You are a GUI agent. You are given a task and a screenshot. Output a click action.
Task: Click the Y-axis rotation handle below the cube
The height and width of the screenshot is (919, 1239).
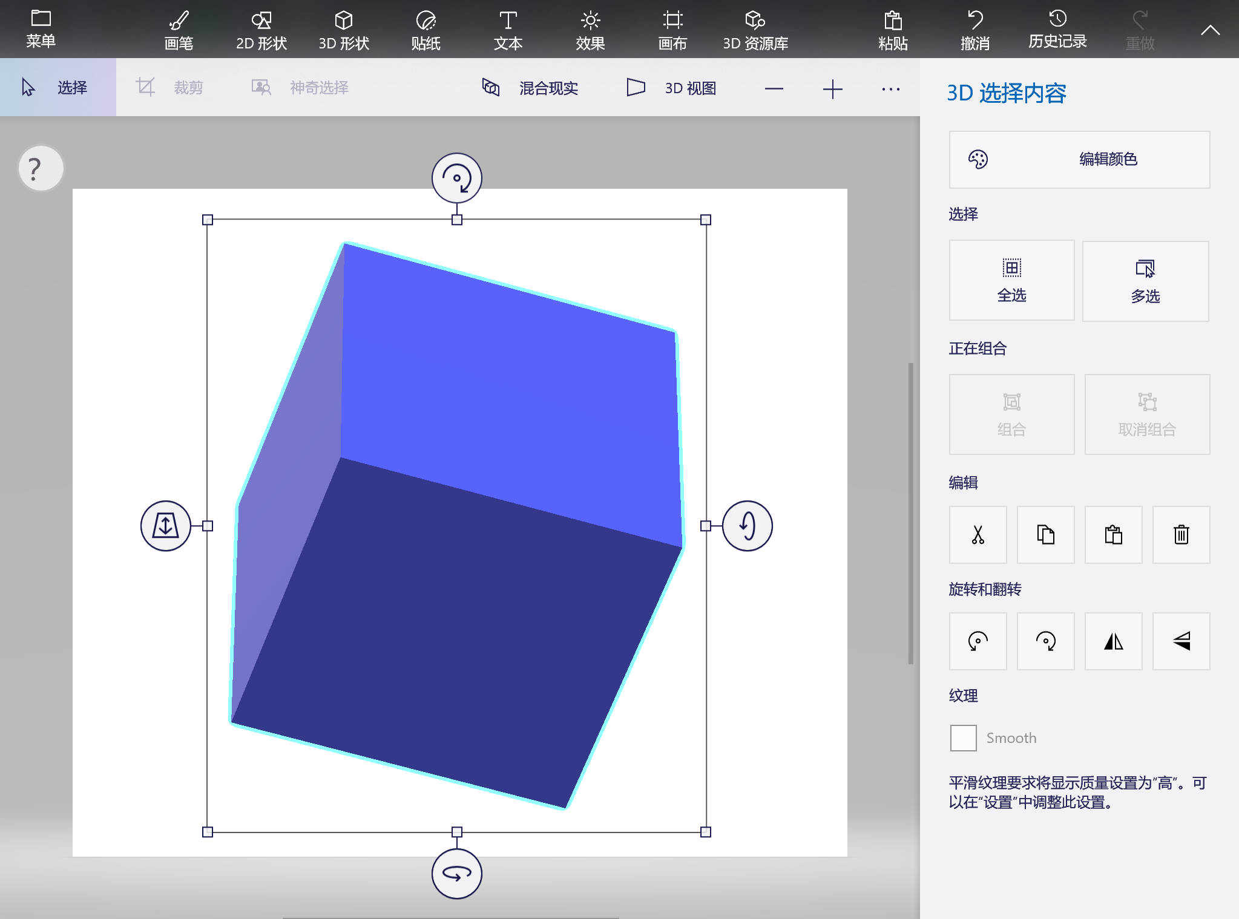coord(457,874)
